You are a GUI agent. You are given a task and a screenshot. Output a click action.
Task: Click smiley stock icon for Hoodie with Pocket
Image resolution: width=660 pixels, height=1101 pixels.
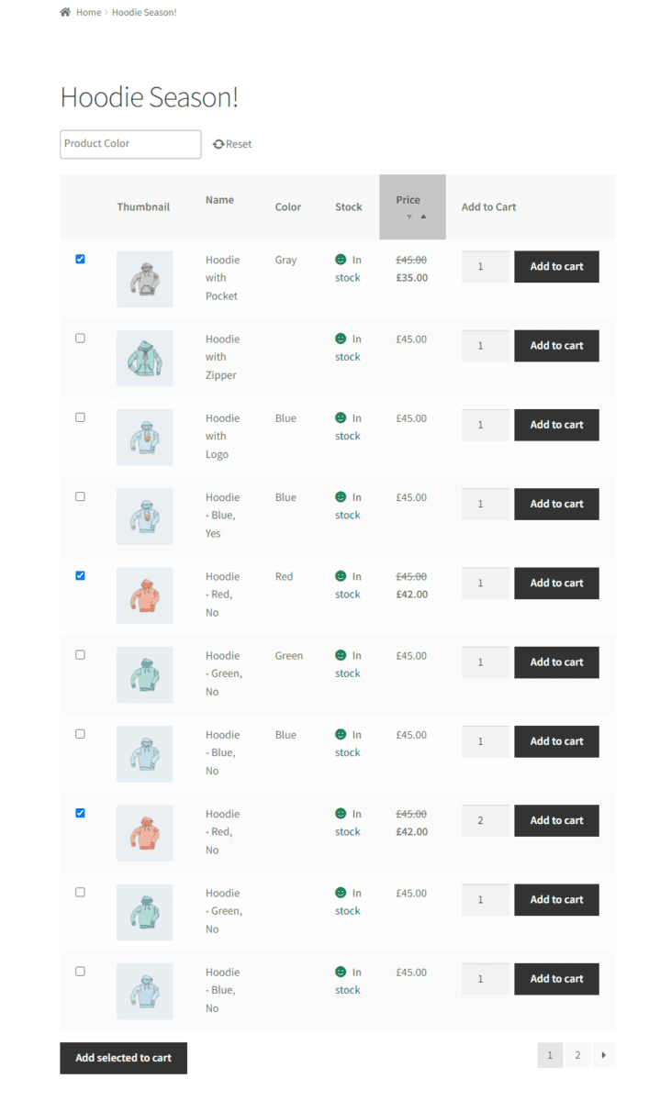[x=341, y=260]
